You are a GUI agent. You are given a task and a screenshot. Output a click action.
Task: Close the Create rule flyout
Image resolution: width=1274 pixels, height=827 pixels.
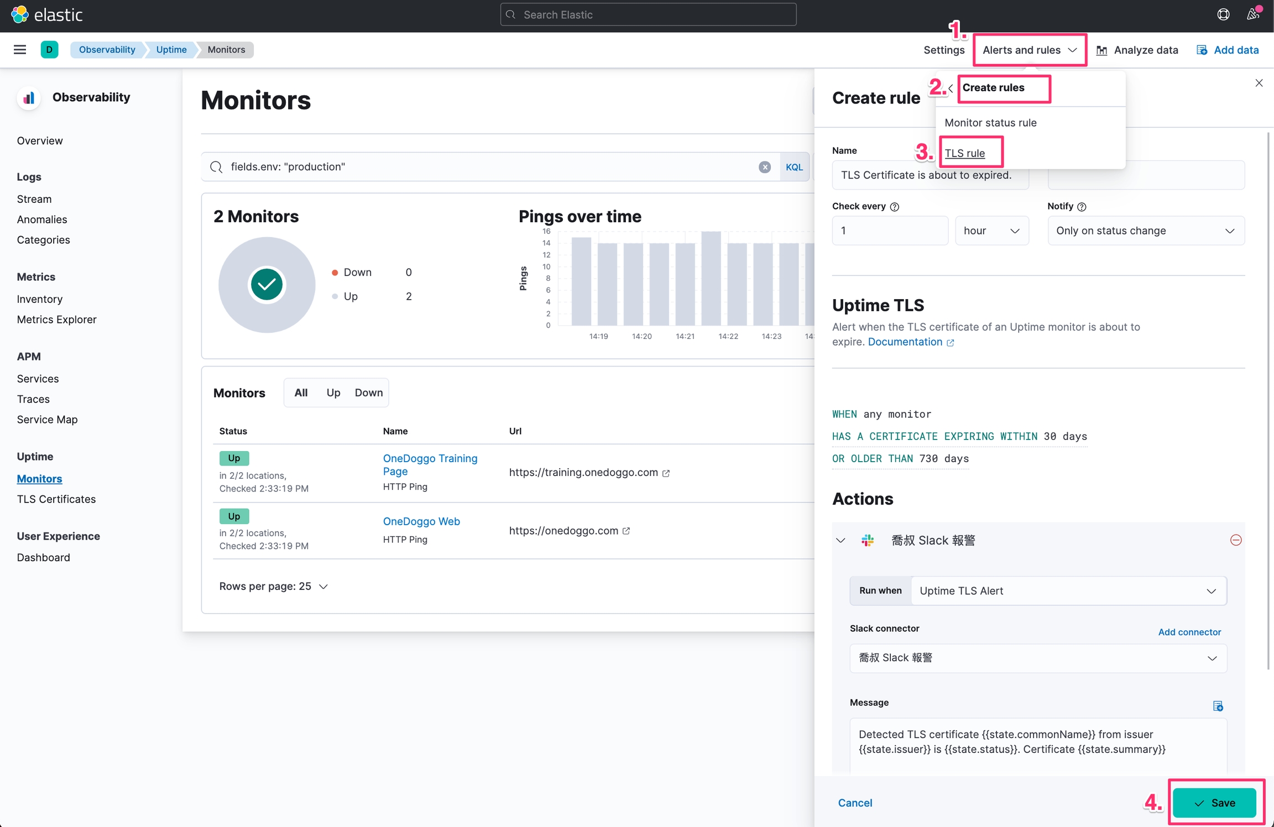pos(1259,83)
